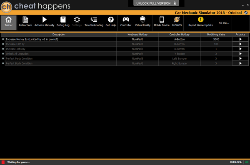Toggle the Unlock All Upgrades status dot
This screenshot has width=250, height=165.
click(x=3, y=54)
